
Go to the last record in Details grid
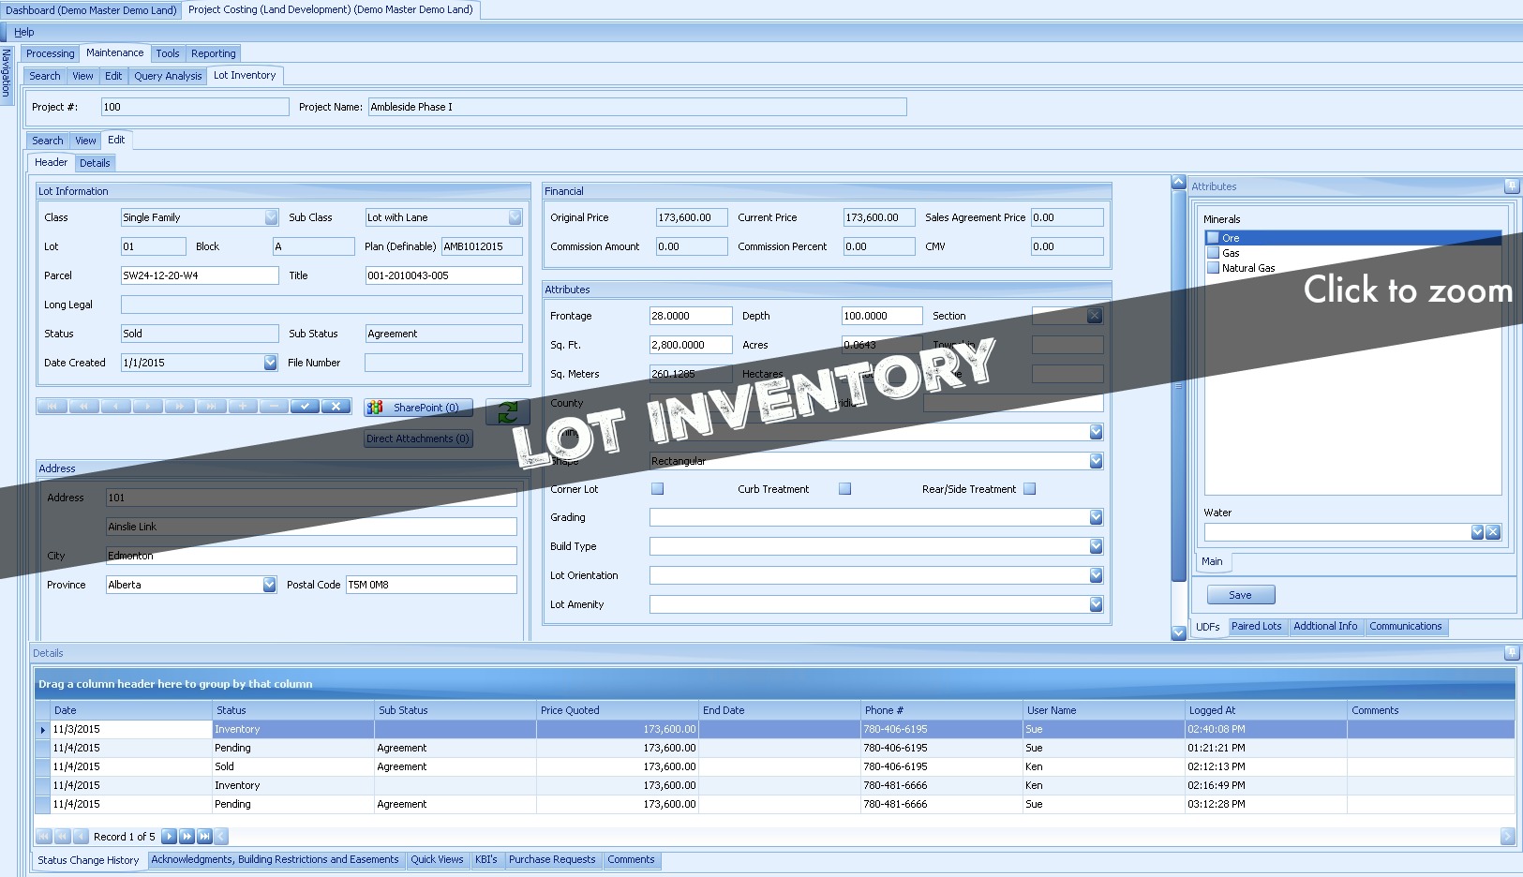tap(206, 836)
